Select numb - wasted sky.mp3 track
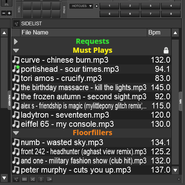The width and height of the screenshot is (185, 185). [x=91, y=143]
